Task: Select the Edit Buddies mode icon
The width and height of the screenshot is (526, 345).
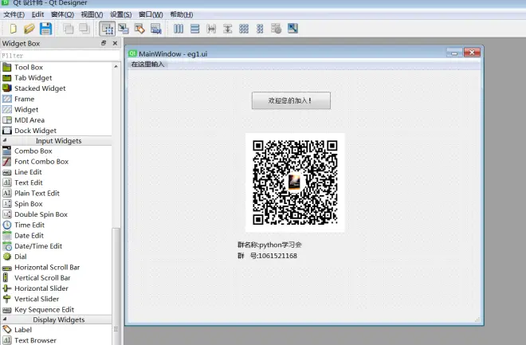Action: coord(139,29)
